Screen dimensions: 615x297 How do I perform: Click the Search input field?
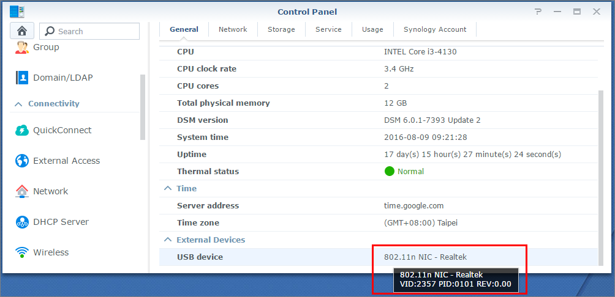tap(89, 31)
